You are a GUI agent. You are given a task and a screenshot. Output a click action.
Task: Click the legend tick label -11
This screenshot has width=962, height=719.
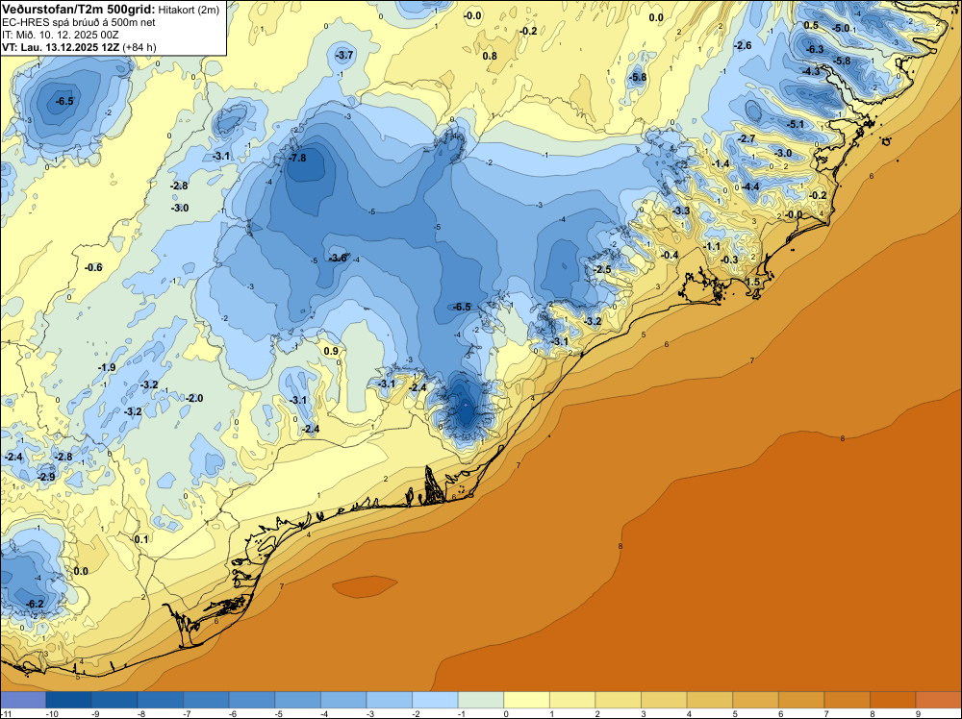[8, 713]
